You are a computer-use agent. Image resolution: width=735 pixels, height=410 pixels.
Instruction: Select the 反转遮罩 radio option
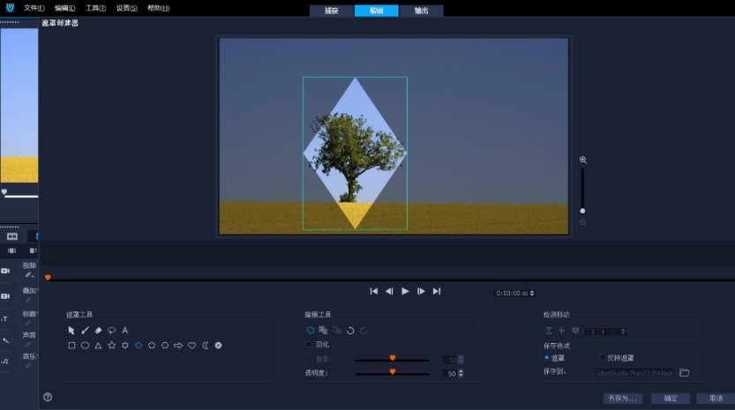[603, 357]
